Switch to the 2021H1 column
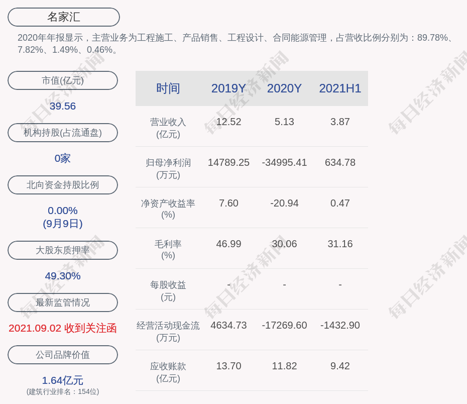This screenshot has height=404, width=467. pos(340,88)
